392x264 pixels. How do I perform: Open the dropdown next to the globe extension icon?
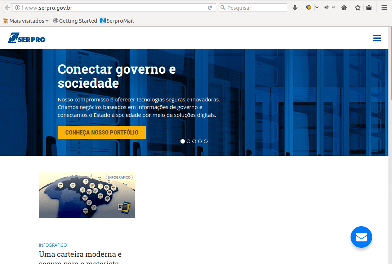pos(317,7)
